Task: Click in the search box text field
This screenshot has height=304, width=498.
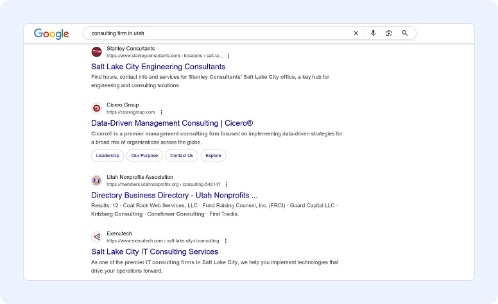Action: pos(218,33)
